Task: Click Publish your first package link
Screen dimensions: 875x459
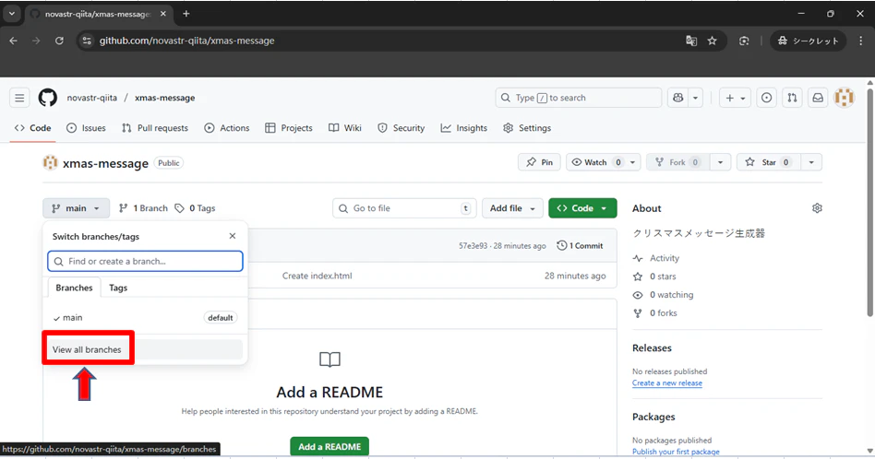Action: pos(676,452)
